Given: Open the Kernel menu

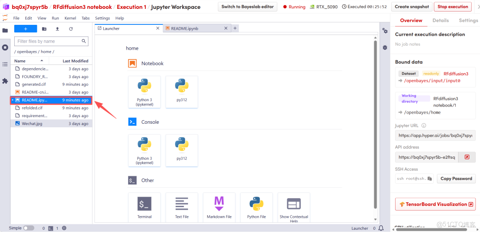Looking at the screenshot, I should [x=69, y=18].
